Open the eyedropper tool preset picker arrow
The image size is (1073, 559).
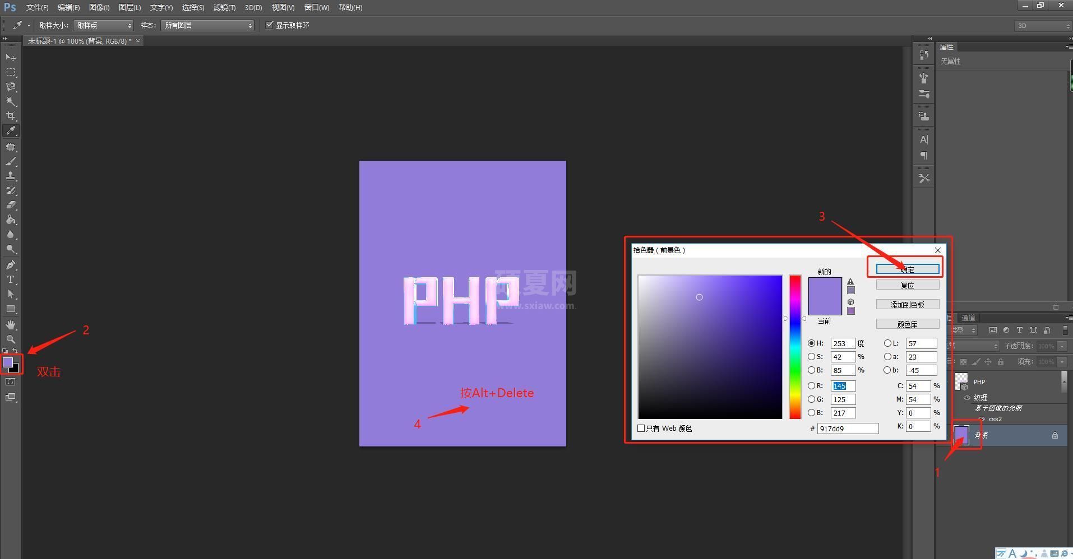tap(29, 25)
